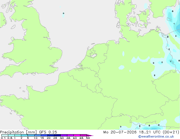Click the date 'Mo 20-07-2026' text
Viewport: 180px width, 139px height.
(120, 132)
